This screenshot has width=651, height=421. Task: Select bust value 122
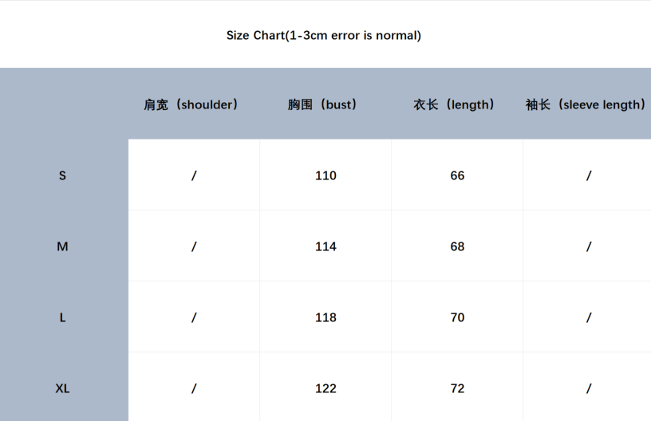(x=325, y=388)
